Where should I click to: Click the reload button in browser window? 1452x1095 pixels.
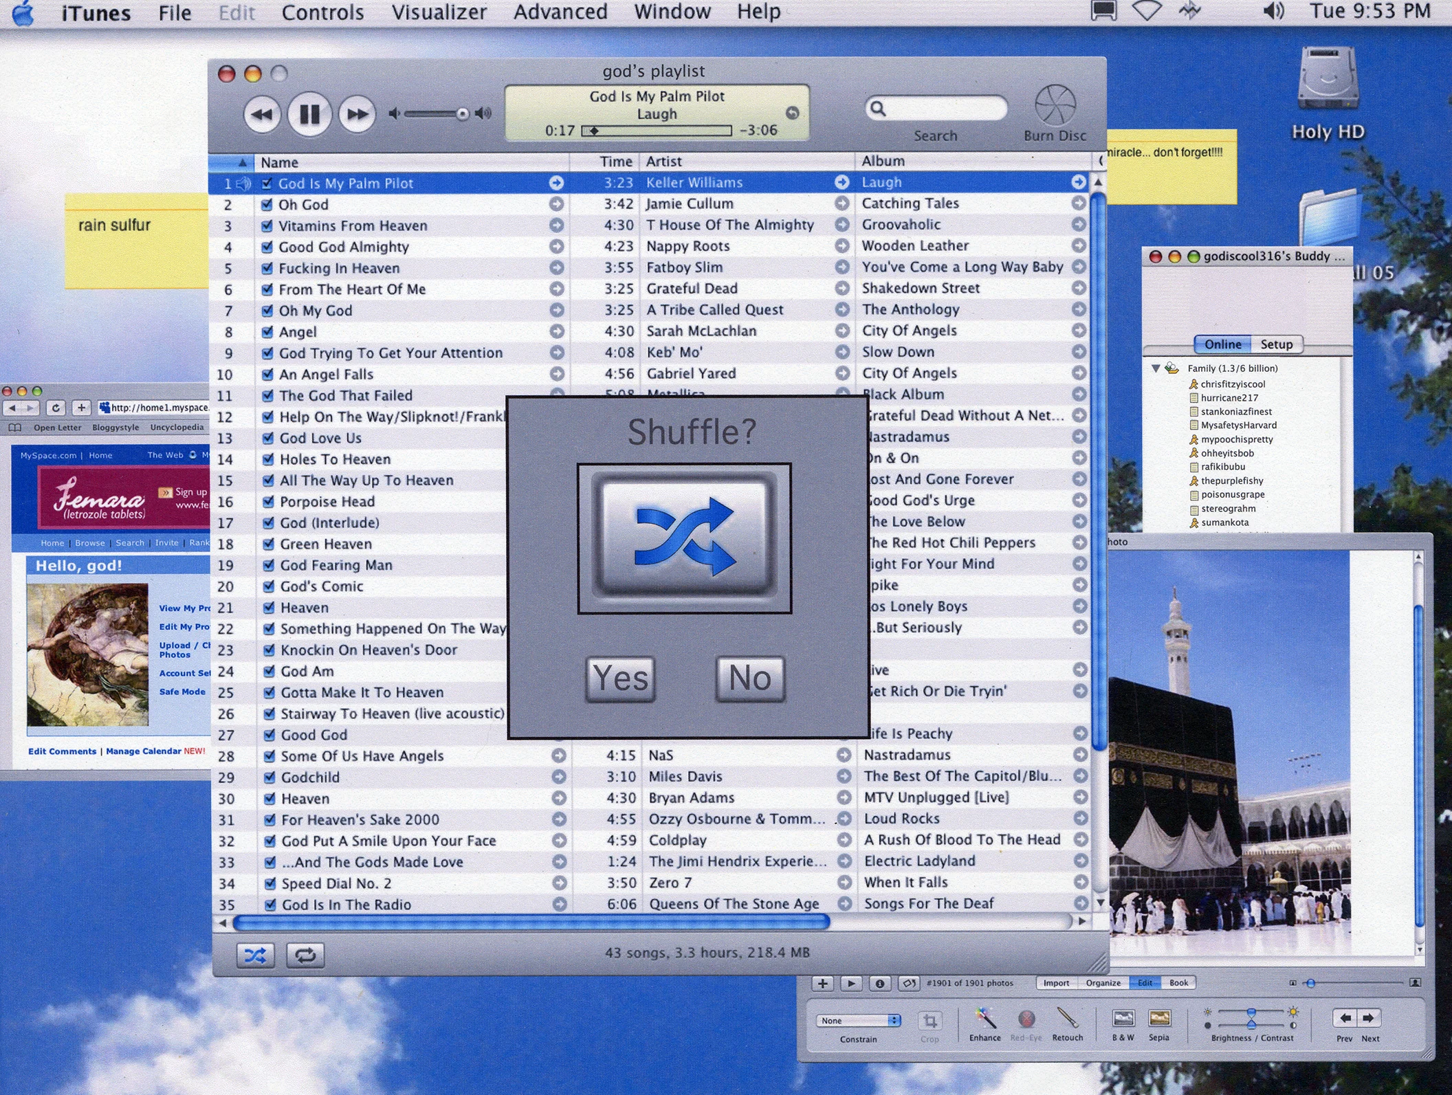coord(56,408)
